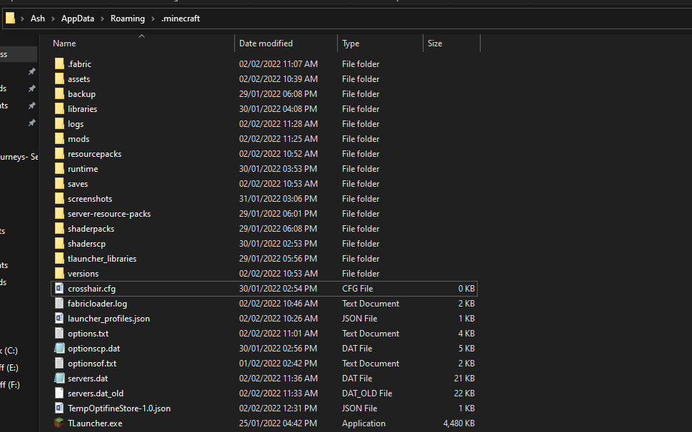Click the .minecraft breadcrumb segment

(x=181, y=19)
